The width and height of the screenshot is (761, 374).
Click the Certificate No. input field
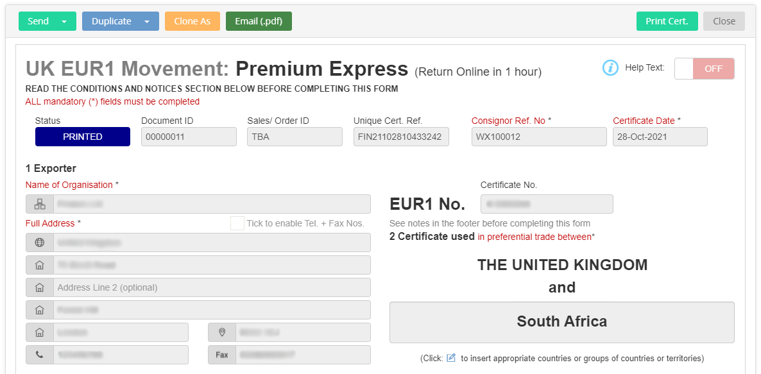point(547,204)
